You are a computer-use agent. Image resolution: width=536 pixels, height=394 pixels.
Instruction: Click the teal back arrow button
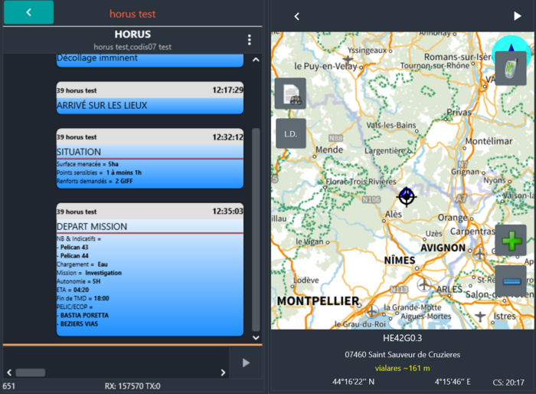pyautogui.click(x=28, y=12)
